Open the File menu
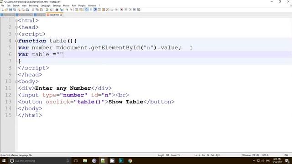 (x=2, y=5)
